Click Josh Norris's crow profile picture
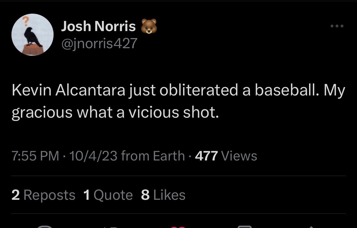The image size is (357, 228). [x=32, y=35]
